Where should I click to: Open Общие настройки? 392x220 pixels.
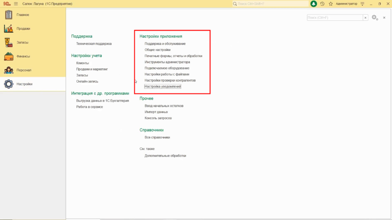tap(157, 50)
